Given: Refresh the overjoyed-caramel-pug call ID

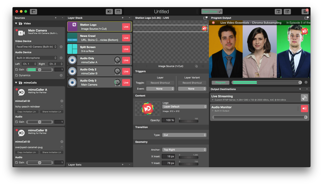Looking at the screenshot, I should pyautogui.click(x=62, y=147).
